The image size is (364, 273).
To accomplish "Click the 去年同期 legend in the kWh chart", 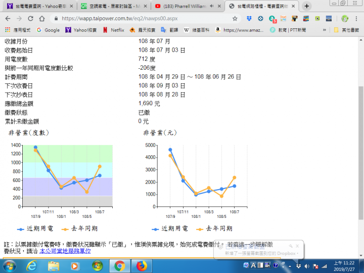I will (x=80, y=229).
